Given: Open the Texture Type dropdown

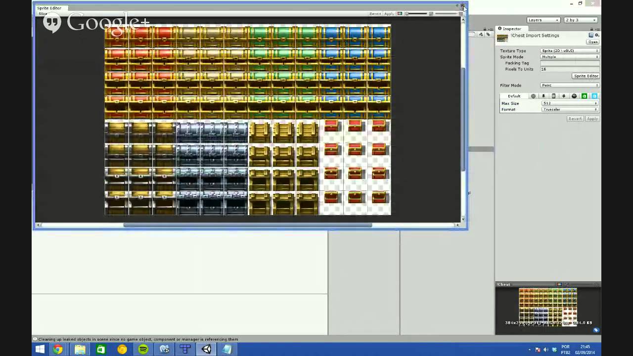Looking at the screenshot, I should (x=570, y=51).
